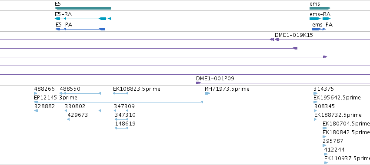
Task: Select the 488550 spliced feature
Action: (x=80, y=93)
